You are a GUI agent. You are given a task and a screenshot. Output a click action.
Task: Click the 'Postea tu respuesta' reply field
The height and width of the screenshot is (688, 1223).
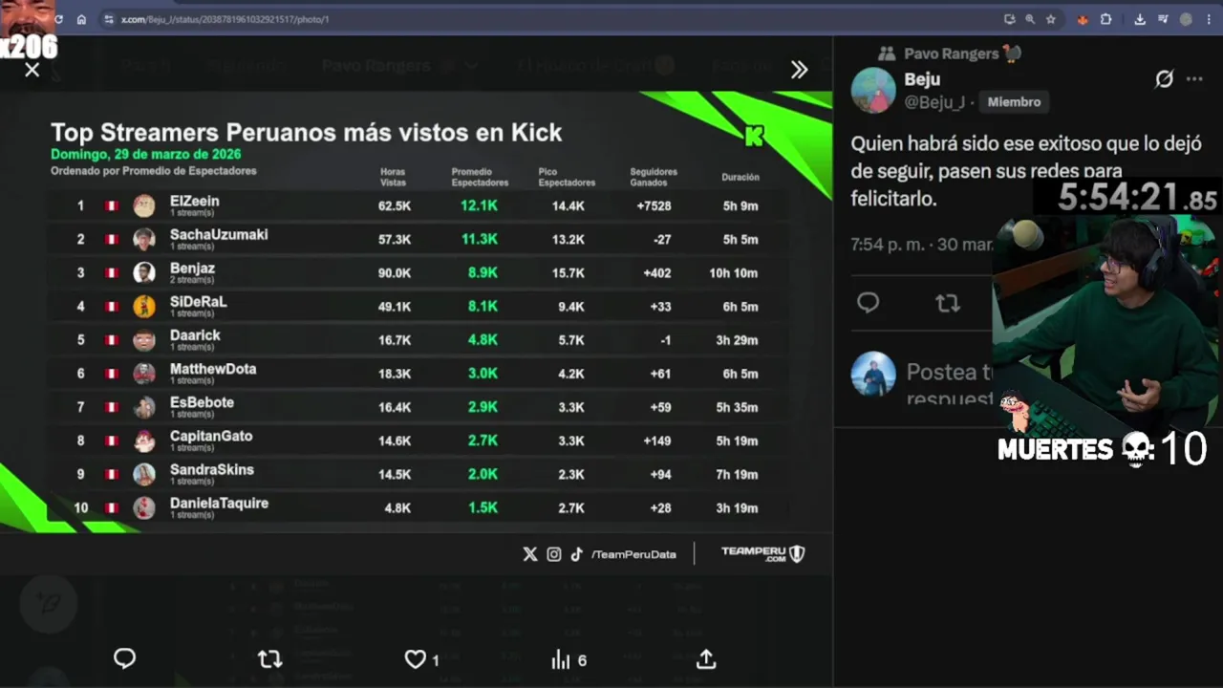950,382
